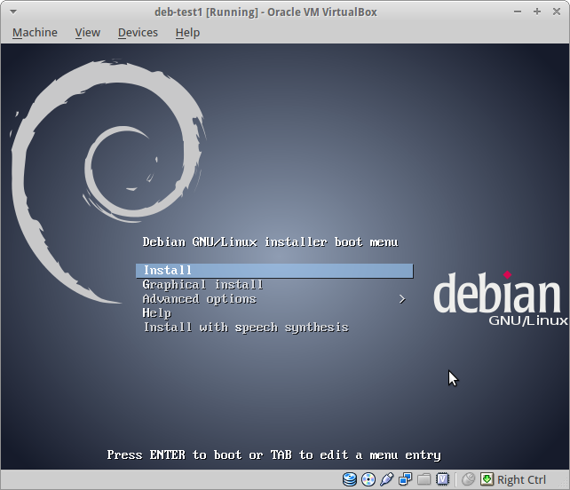Click the virtualization CPU chip icon
The image size is (570, 490).
point(442,479)
